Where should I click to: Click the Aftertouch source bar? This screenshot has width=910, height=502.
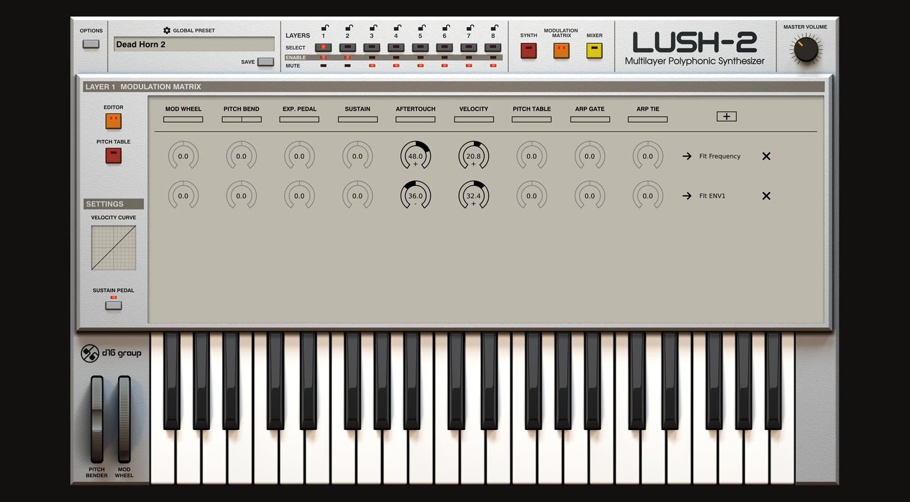click(415, 119)
